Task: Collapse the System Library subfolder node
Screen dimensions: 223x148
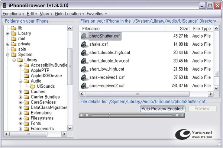Action: [14, 60]
